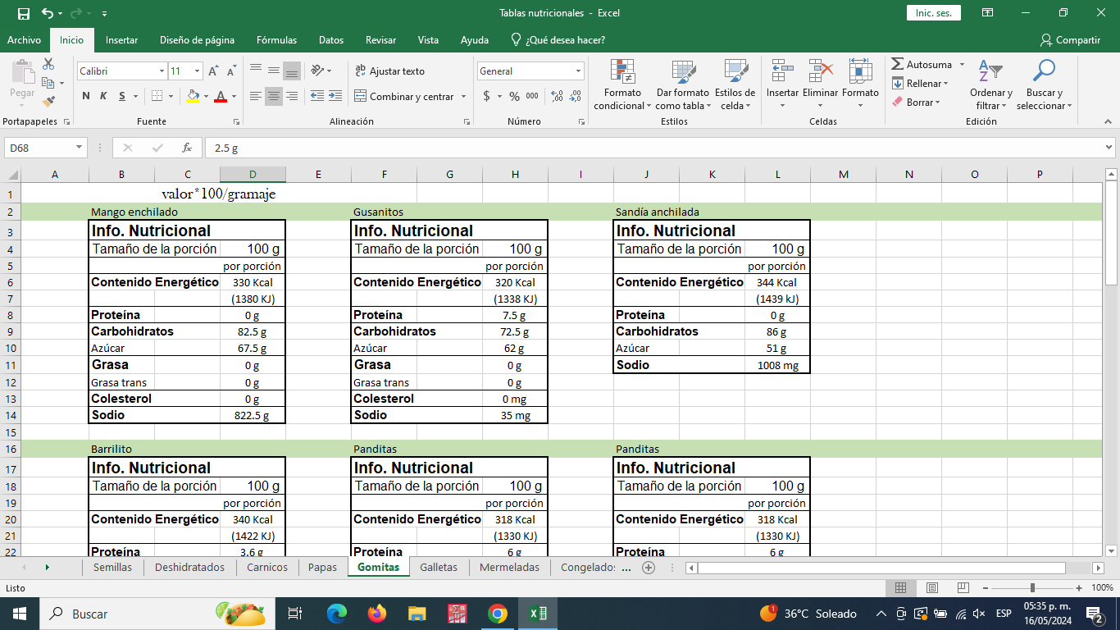This screenshot has height=630, width=1120.
Task: Click the text orientation icon
Action: coord(318,71)
